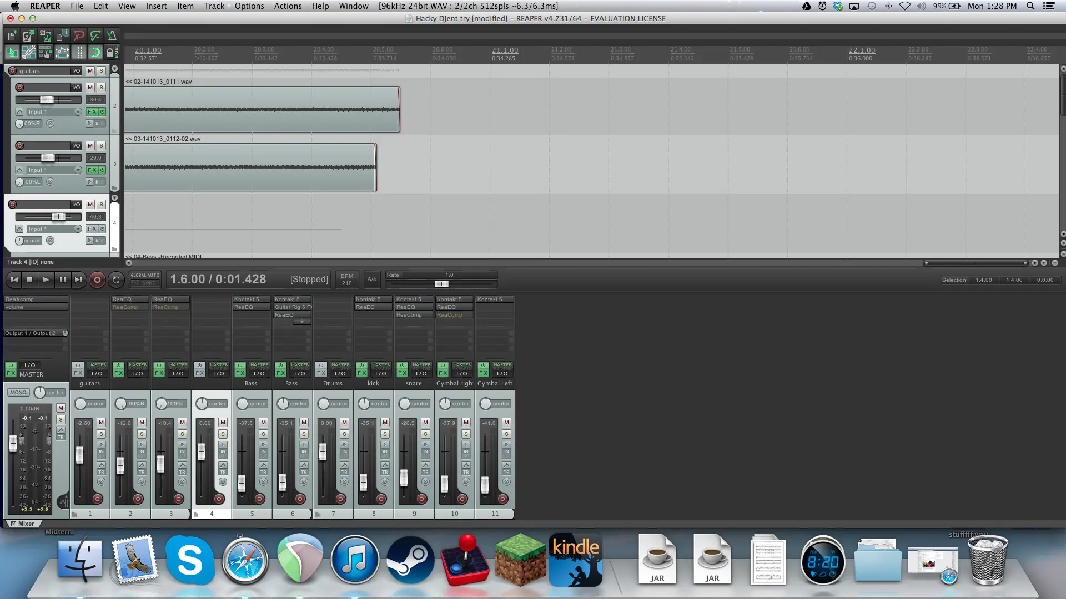Solo track 2 in track panel

(101, 88)
